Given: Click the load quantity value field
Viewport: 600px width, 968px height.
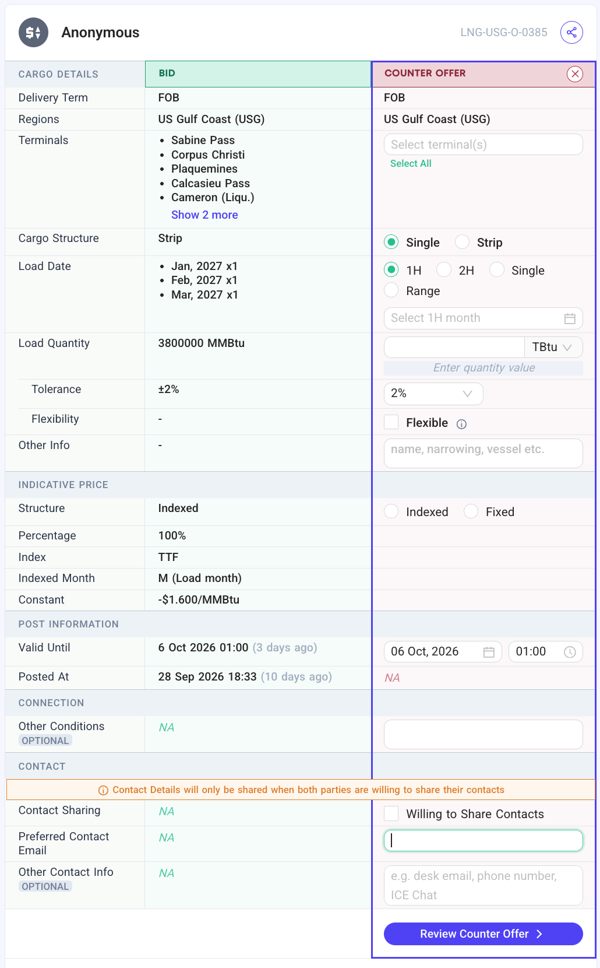Looking at the screenshot, I should (x=454, y=347).
